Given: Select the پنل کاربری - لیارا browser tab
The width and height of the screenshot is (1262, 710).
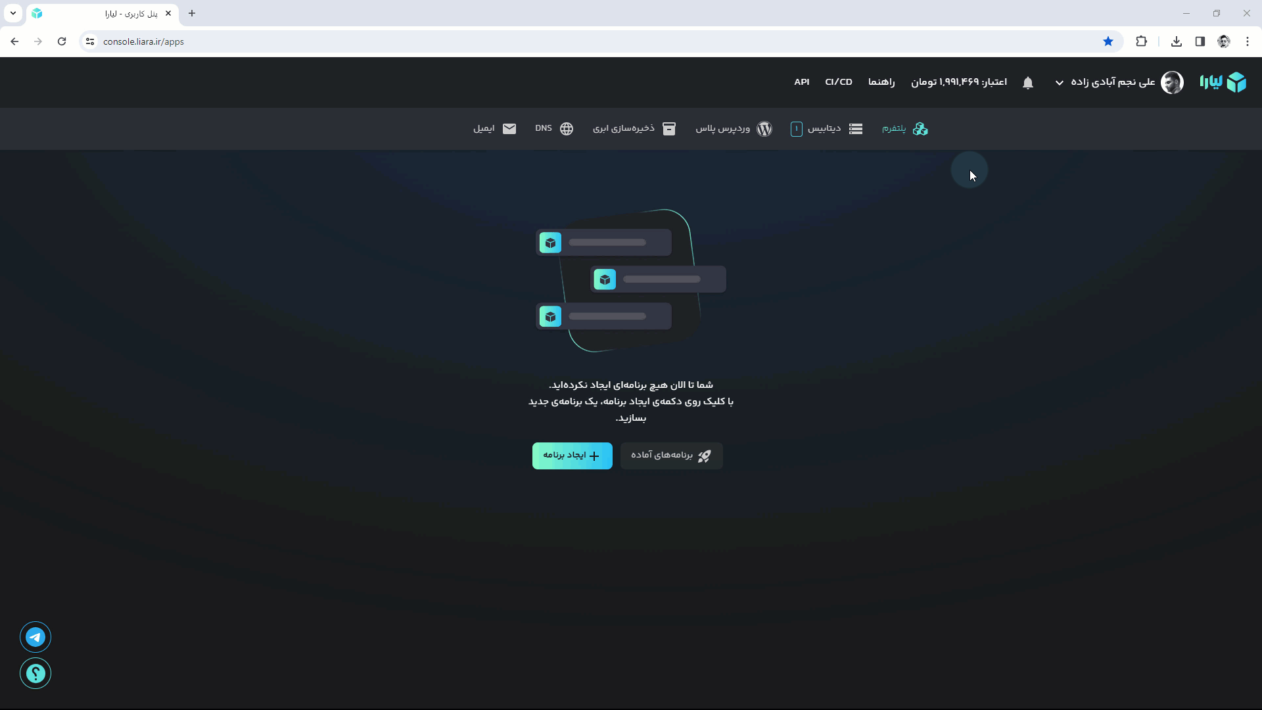Looking at the screenshot, I should click(103, 13).
